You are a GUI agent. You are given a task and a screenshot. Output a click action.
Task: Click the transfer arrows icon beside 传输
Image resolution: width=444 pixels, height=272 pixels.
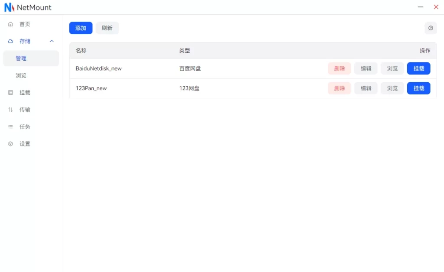pos(10,110)
